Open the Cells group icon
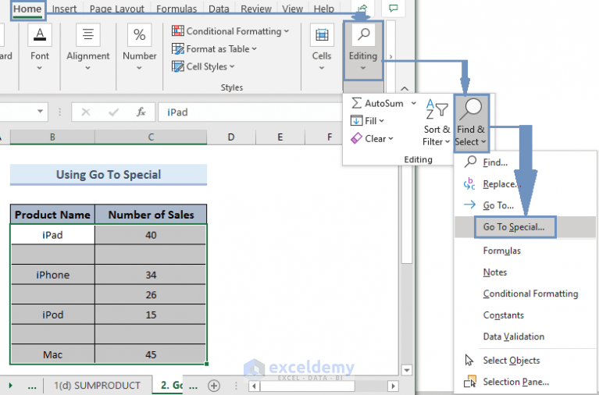 (322, 35)
